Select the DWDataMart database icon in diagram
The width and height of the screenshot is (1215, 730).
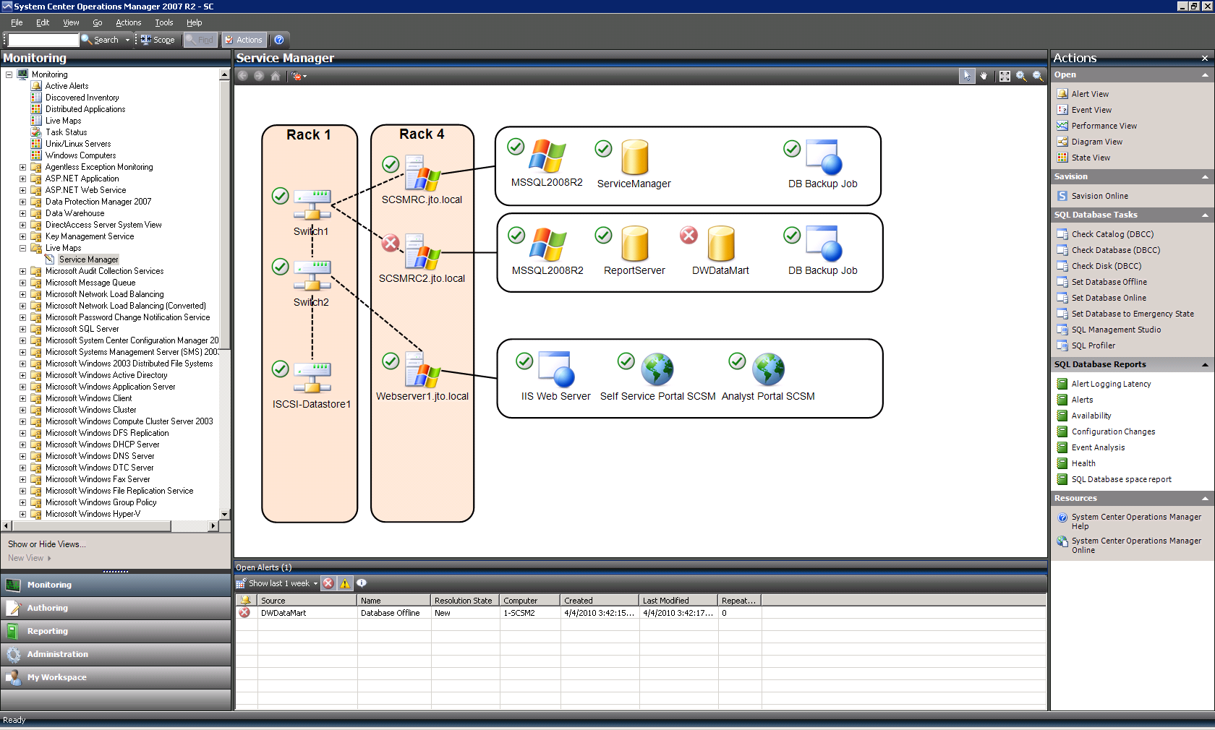720,244
